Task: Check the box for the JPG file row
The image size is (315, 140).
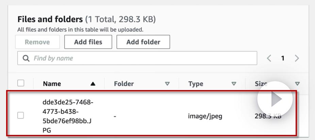Action: pos(21,116)
